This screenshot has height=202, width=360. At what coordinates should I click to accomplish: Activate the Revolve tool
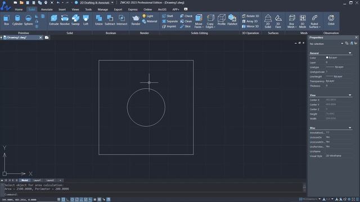click(65, 20)
